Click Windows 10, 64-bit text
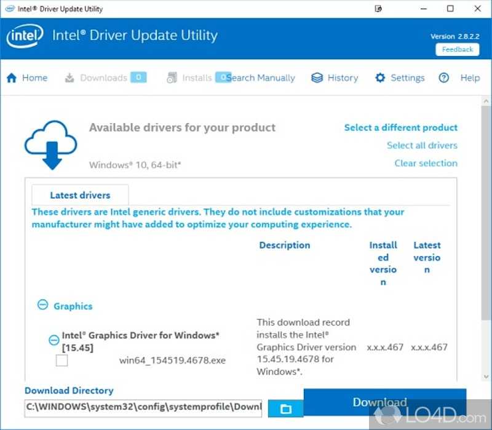This screenshot has height=430, width=492. [135, 165]
